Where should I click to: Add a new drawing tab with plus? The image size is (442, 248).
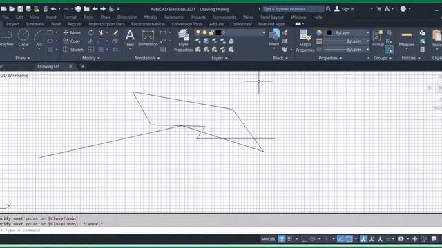(83, 66)
